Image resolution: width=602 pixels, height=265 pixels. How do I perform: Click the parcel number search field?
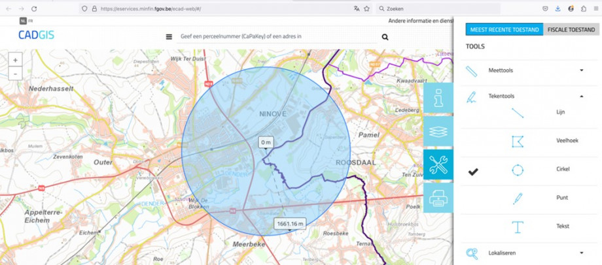(275, 37)
